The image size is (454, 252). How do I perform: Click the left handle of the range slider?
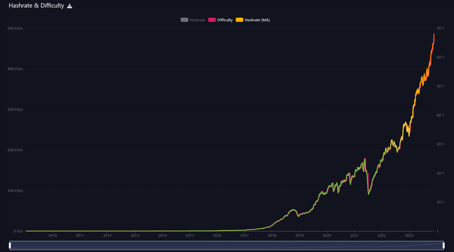pos(10,245)
